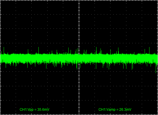This screenshot has height=115, width=158.
Task: Click the top end of the center axis
Action: (79, 1)
